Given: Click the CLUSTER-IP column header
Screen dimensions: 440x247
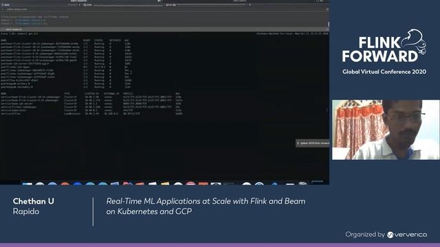Looking at the screenshot, I should 91,93.
